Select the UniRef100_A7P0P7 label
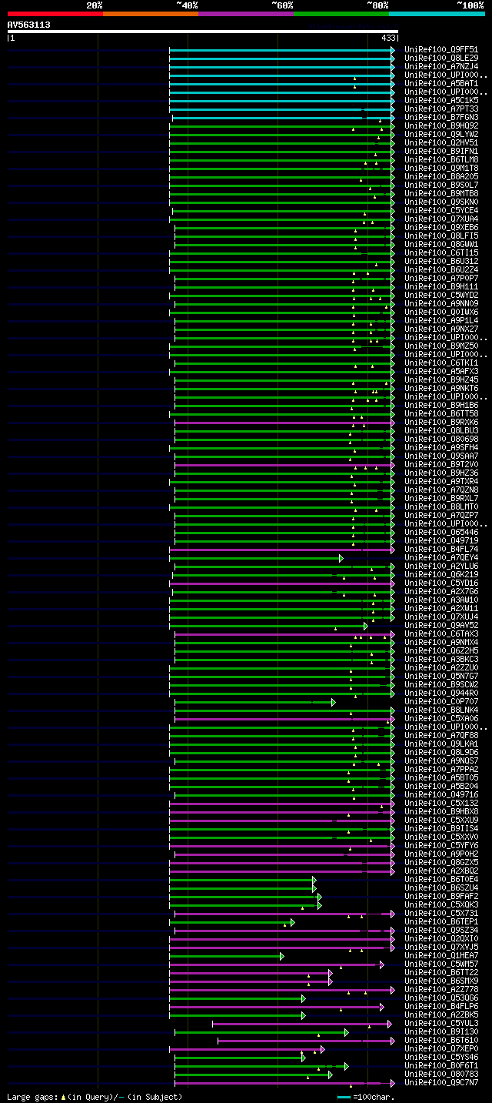Image resolution: width=492 pixels, height=1103 pixels. (441, 278)
